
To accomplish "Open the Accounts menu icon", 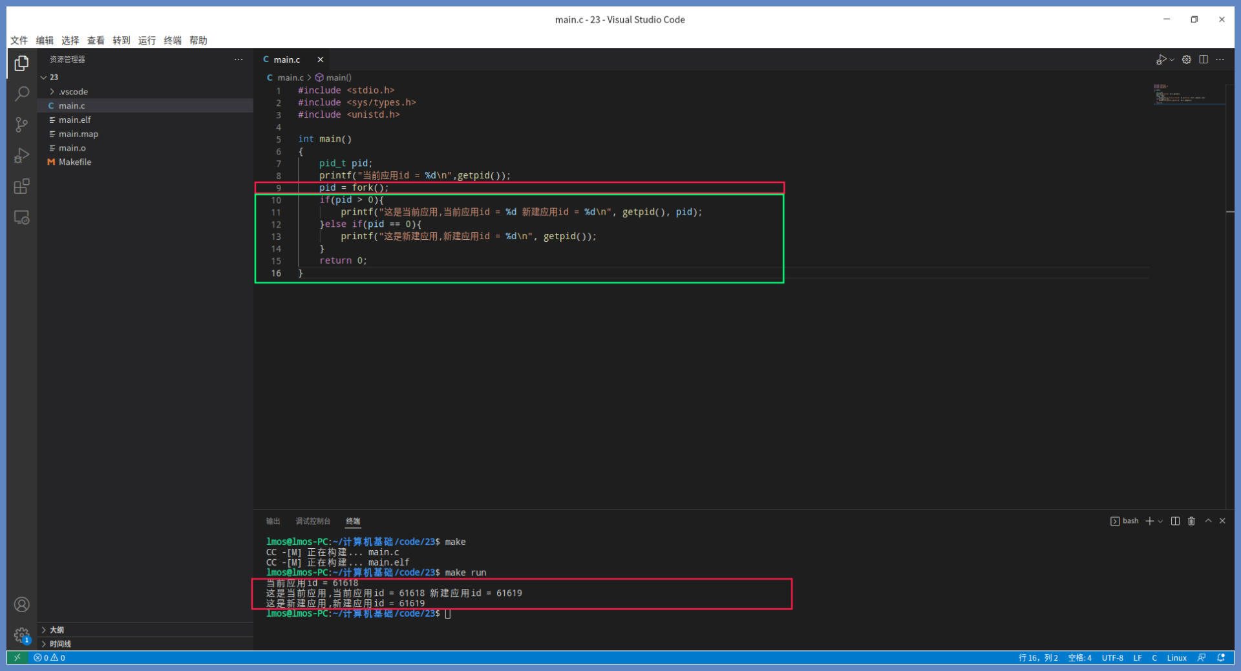I will (x=21, y=604).
